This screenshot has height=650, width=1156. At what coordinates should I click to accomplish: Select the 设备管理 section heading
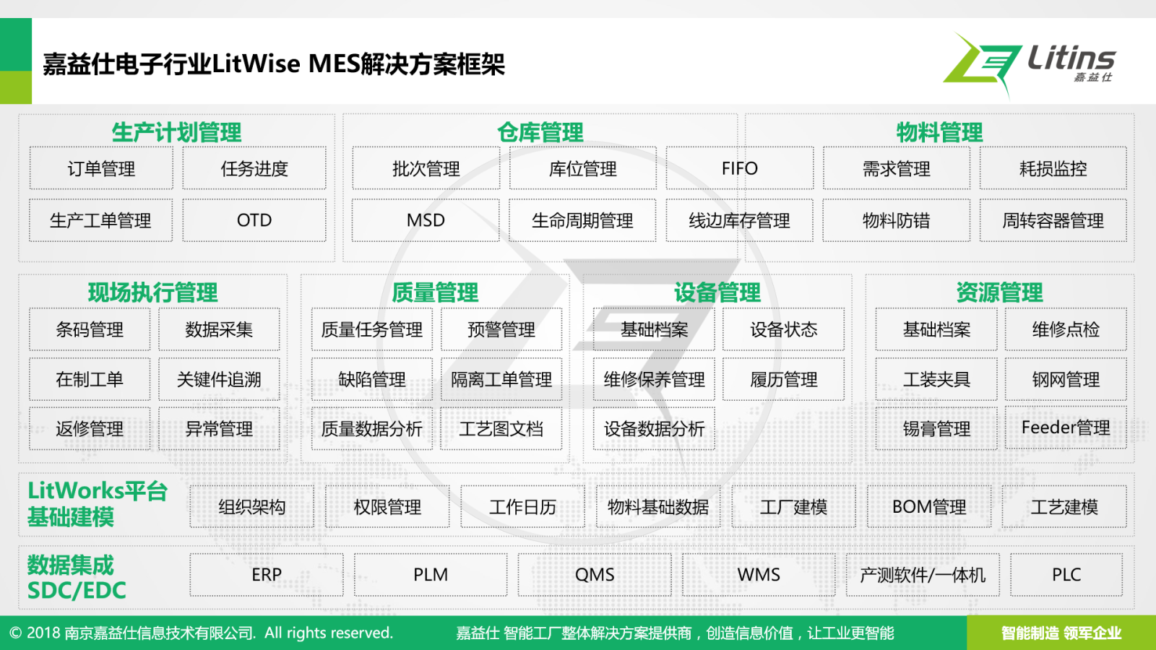point(717,292)
